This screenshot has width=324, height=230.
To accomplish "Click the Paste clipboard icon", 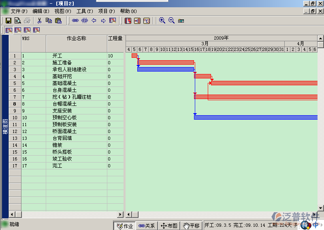I will [58, 21].
